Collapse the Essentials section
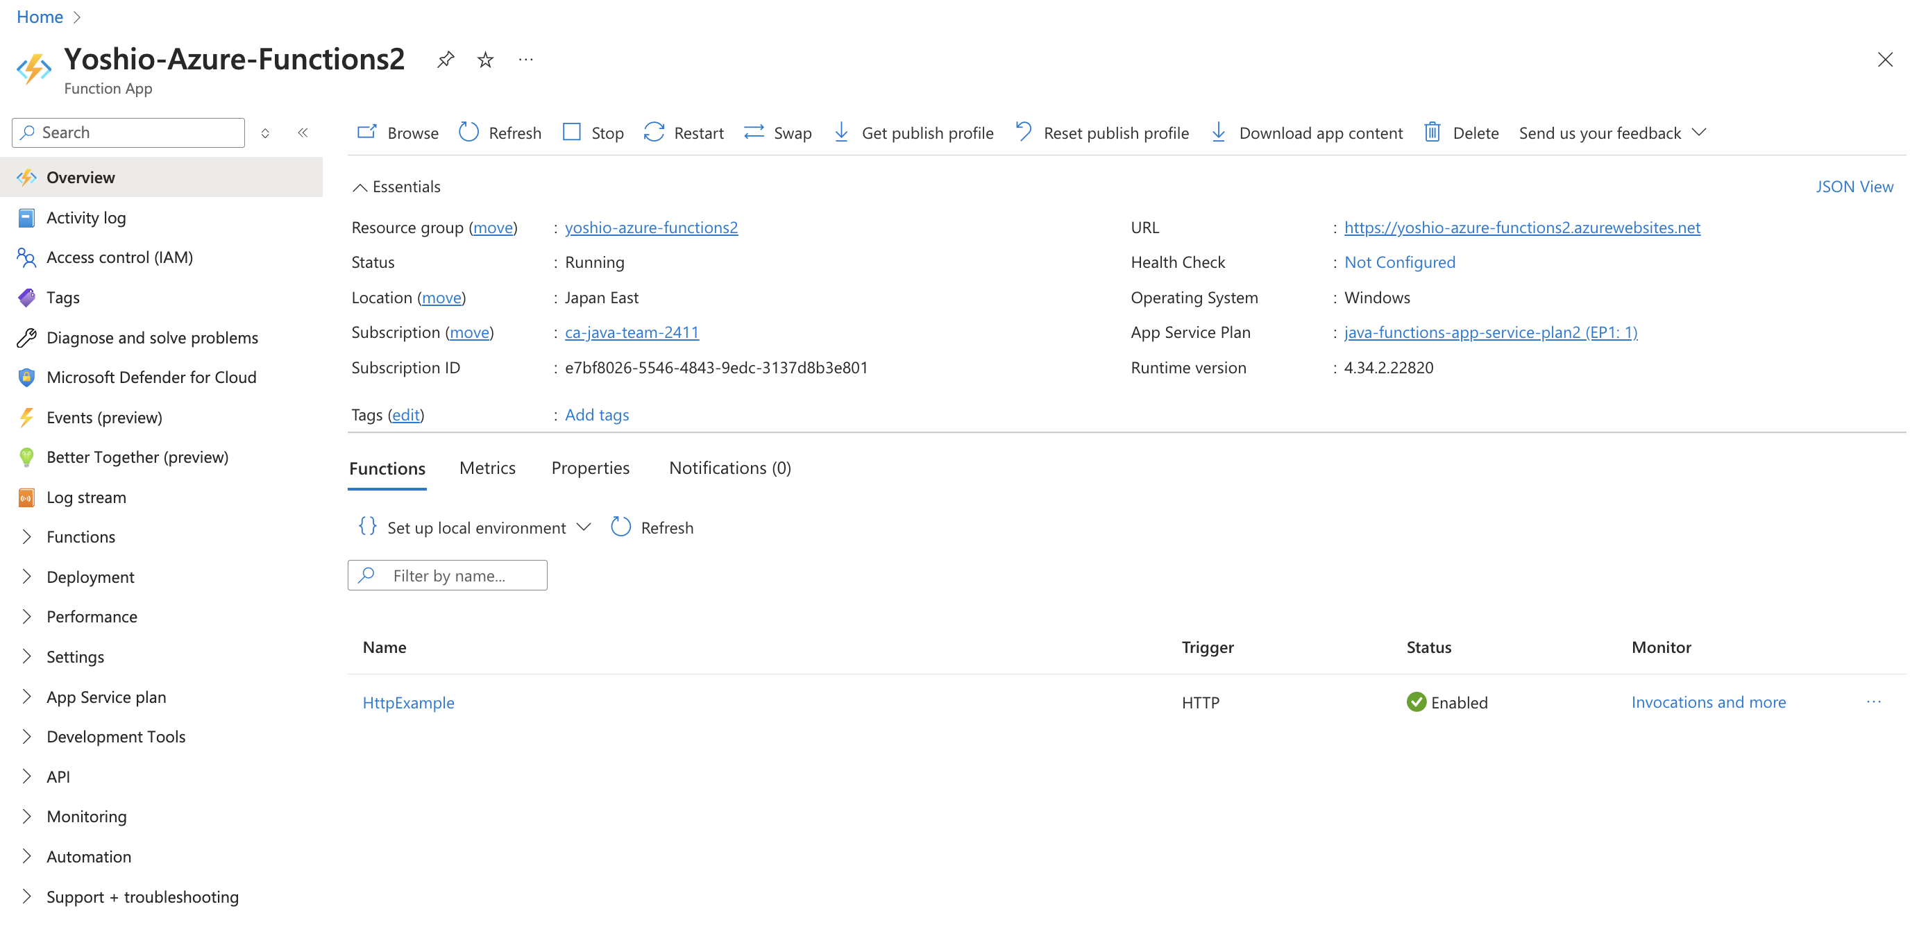Screen dimensions: 1910x927 [x=360, y=187]
